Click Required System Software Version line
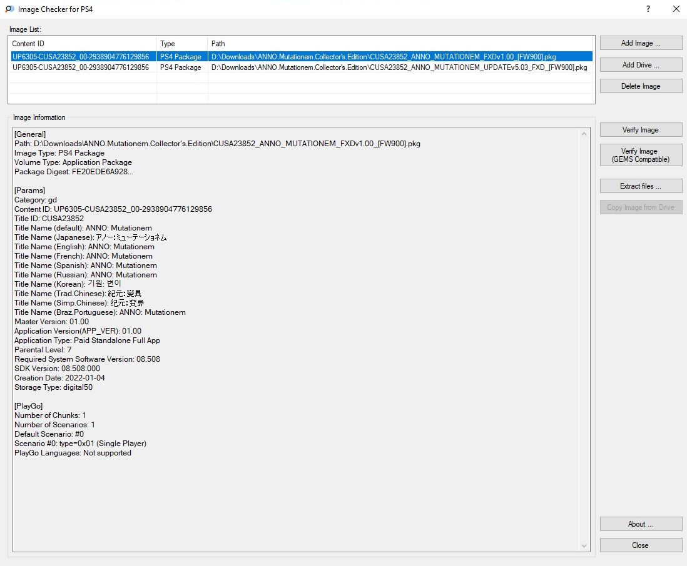The width and height of the screenshot is (687, 566). coord(87,359)
